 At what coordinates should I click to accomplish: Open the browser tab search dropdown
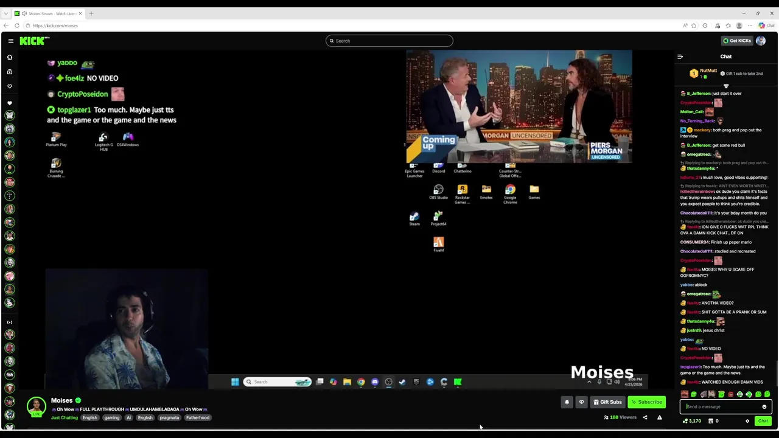(x=6, y=13)
